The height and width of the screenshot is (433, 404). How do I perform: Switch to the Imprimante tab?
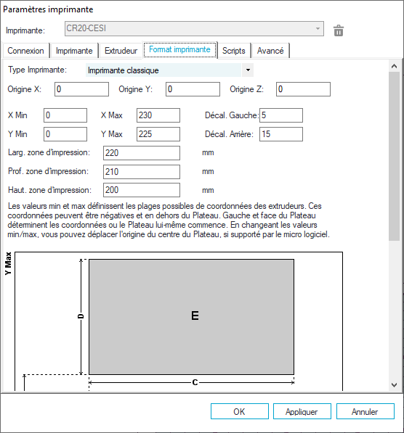(x=74, y=51)
